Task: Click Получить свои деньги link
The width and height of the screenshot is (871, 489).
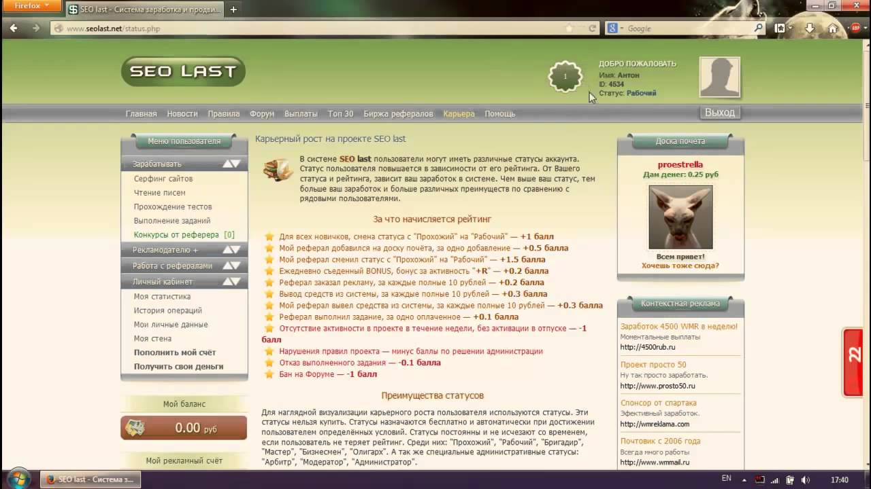Action: (178, 366)
